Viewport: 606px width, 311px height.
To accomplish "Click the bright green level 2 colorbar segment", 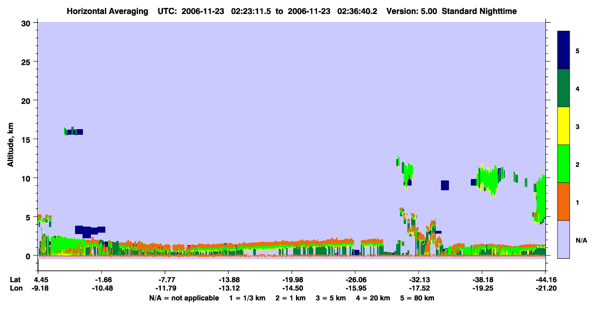I will point(564,164).
